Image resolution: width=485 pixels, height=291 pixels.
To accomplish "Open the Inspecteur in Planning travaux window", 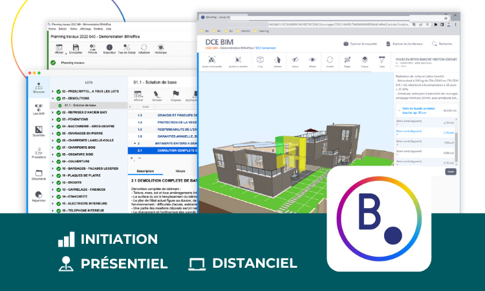I will pos(109,49).
